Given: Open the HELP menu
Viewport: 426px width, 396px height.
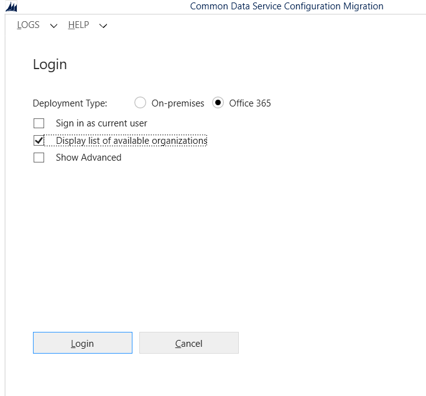Looking at the screenshot, I should [78, 25].
